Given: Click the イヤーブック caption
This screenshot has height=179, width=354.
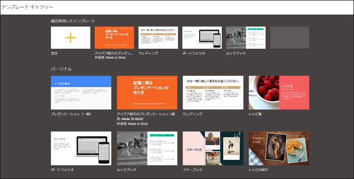Looking at the screenshot, I should 192,170.
